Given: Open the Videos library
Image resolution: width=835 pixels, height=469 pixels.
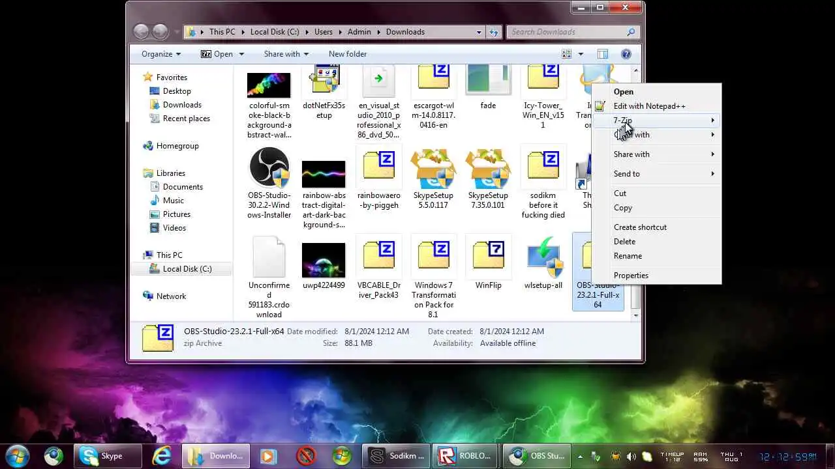Looking at the screenshot, I should [174, 228].
